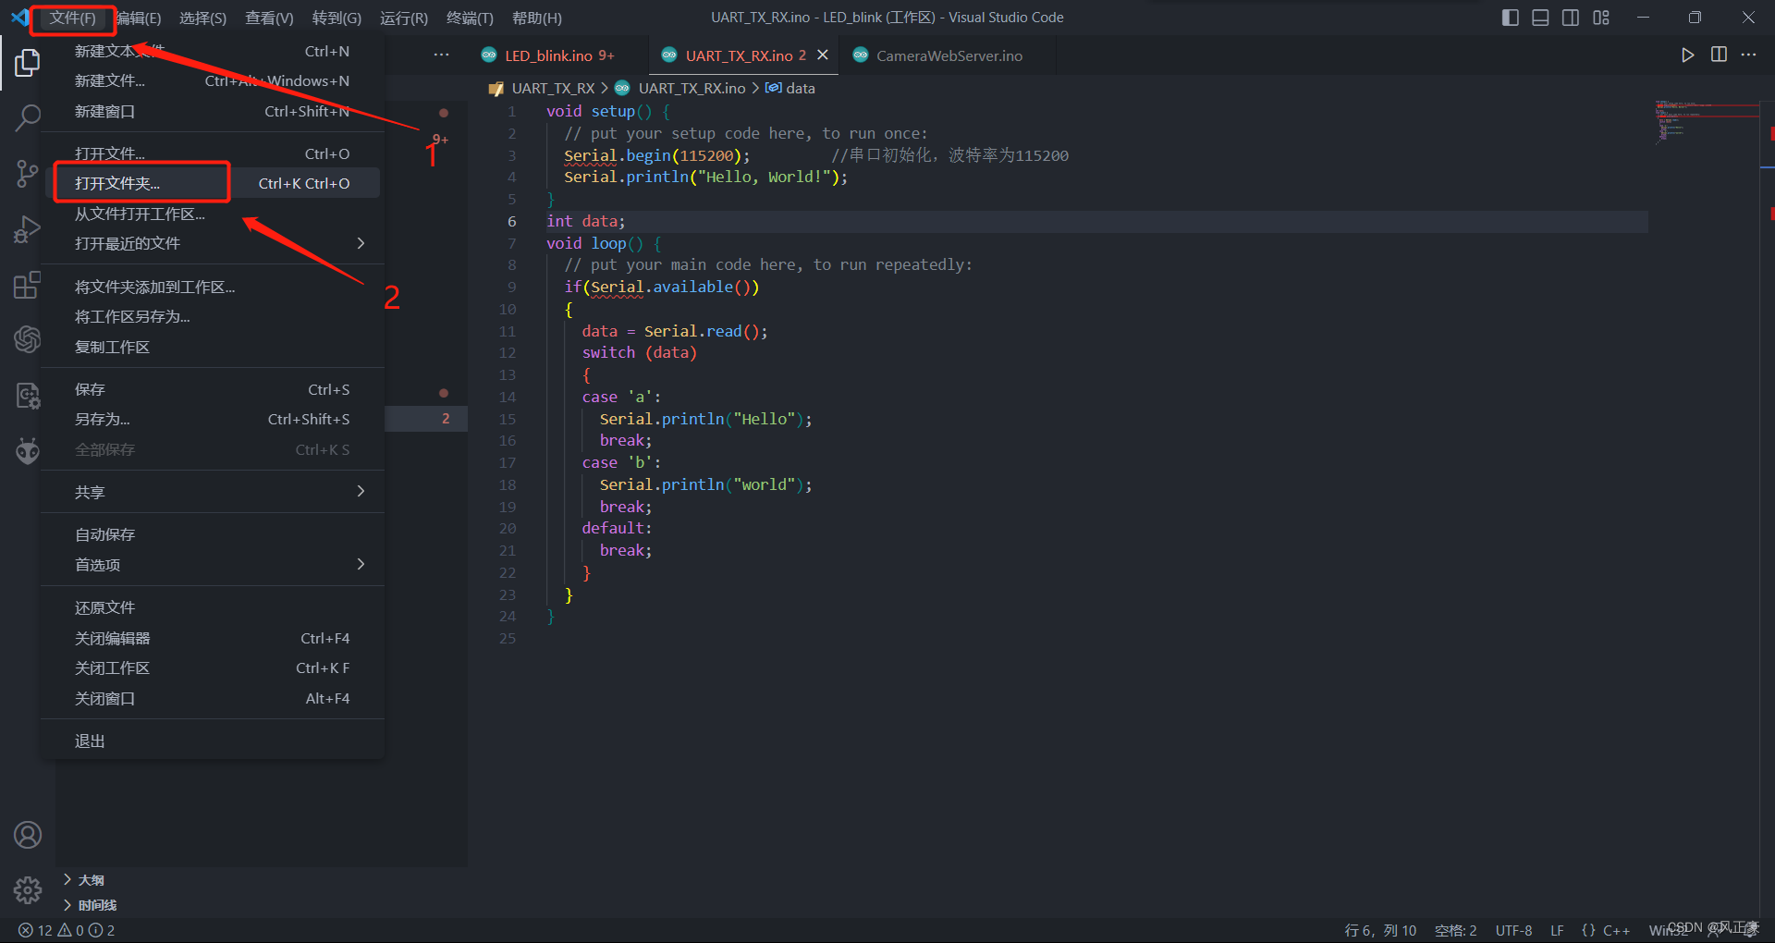
Task: Click the file icon on the LED_blink.ino tab
Action: click(x=489, y=55)
